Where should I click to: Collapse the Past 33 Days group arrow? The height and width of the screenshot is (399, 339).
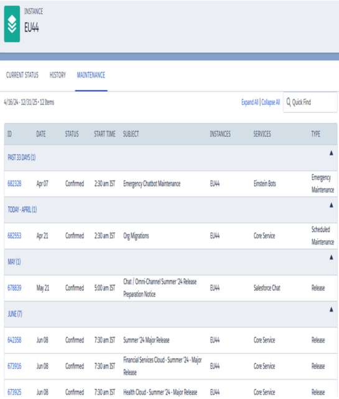tap(331, 153)
